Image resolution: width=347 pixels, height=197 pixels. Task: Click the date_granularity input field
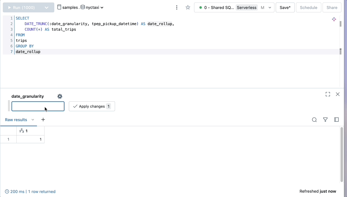click(x=38, y=106)
